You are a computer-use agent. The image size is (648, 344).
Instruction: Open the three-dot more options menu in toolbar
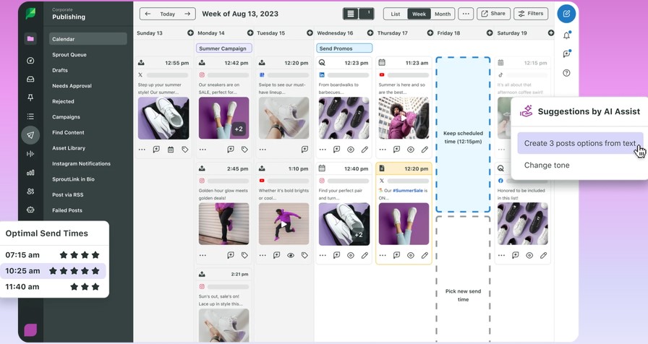(x=466, y=14)
